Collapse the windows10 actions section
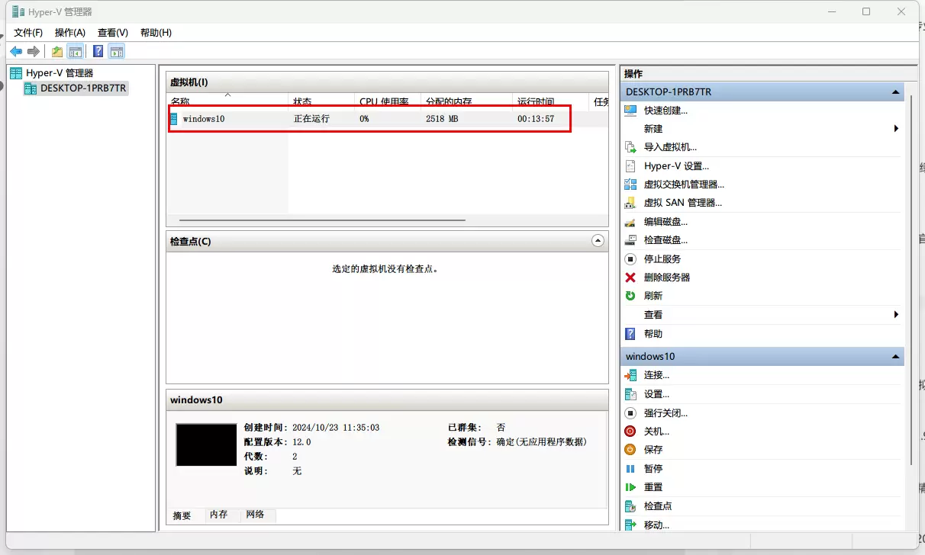 pyautogui.click(x=896, y=357)
